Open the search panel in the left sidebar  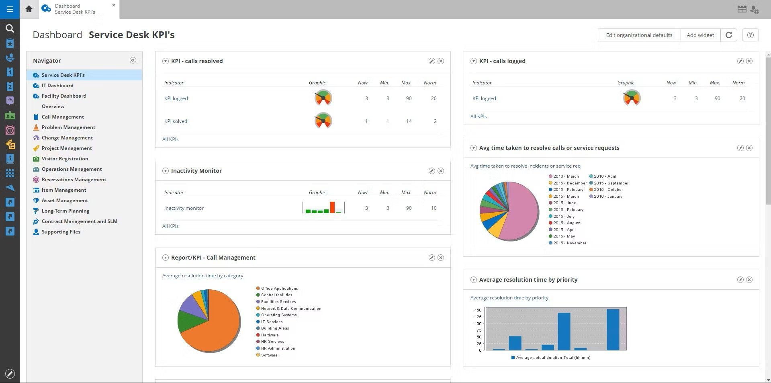coord(10,28)
